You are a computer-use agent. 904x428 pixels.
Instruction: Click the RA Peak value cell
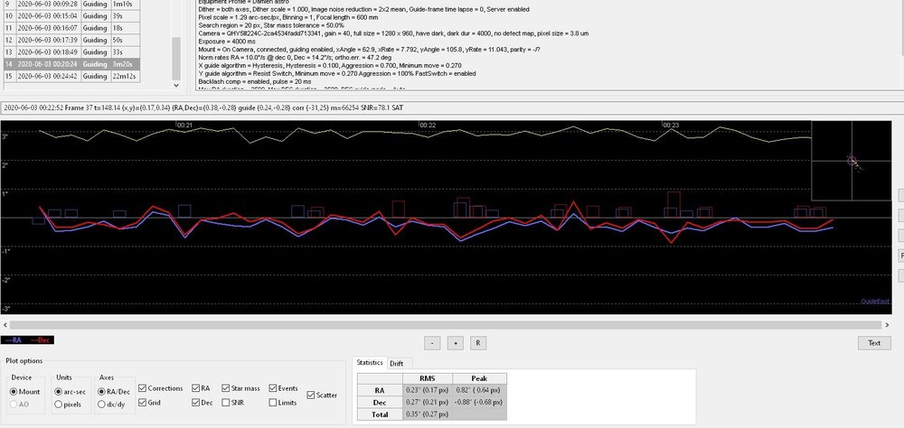[x=480, y=390]
